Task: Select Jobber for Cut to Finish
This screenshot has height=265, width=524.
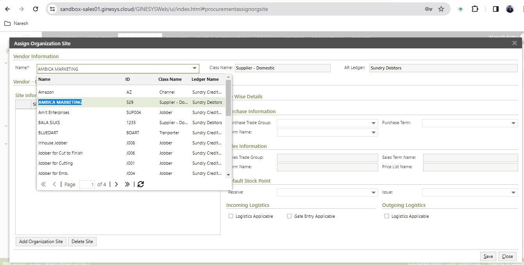Action: (x=131, y=153)
